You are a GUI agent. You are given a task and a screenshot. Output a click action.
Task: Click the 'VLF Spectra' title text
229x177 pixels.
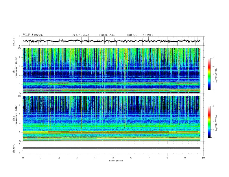[x=33, y=35]
